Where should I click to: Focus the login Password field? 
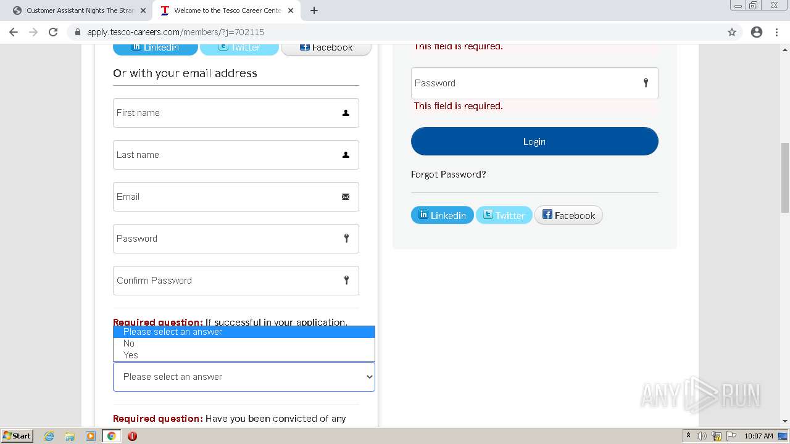pos(534,83)
